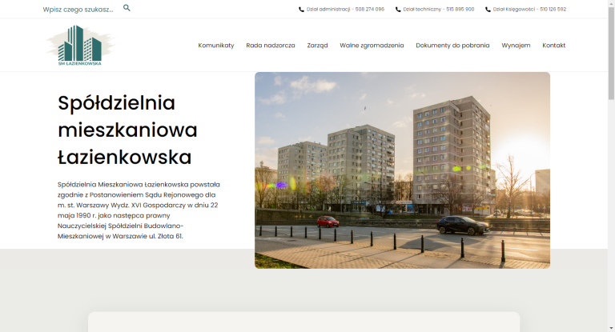
Task: Click phone icon beside Dział Księgowości
Action: coord(488,10)
